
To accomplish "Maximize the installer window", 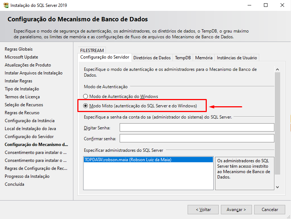I will click(x=266, y=5).
